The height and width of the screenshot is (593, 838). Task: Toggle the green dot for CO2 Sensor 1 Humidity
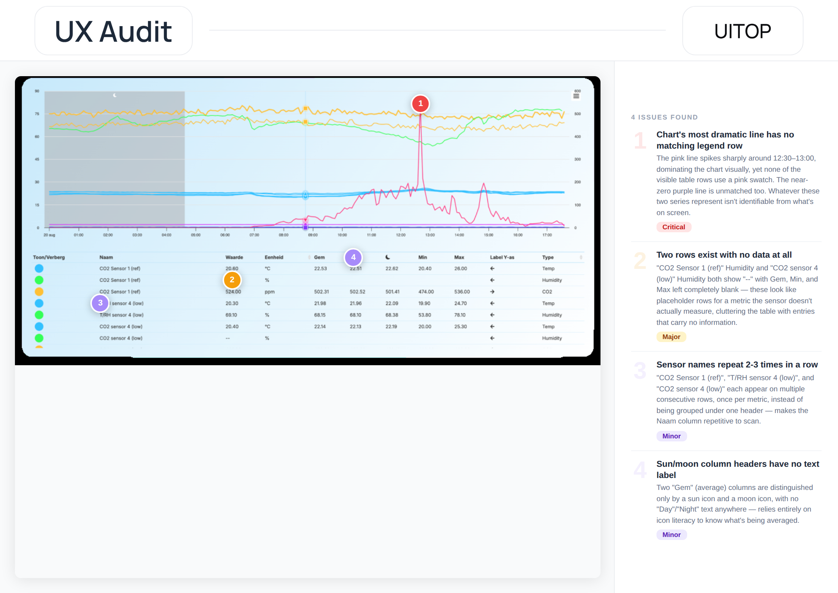39,280
